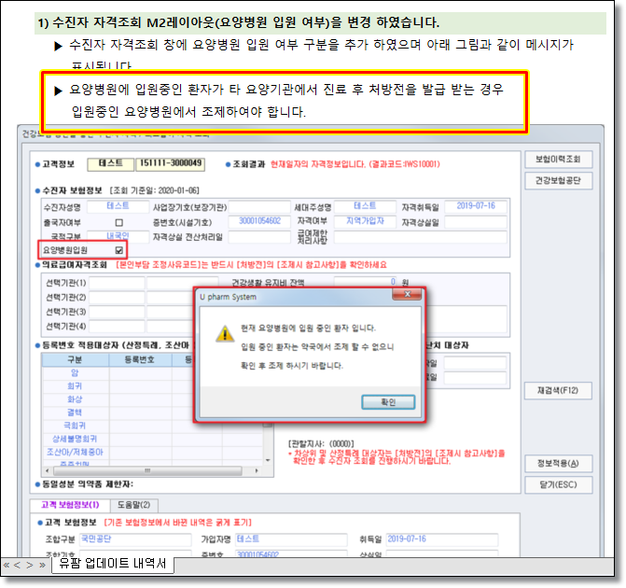This screenshot has width=626, height=588.
Task: Open the 유팜 업데이트 내역서 sheet tab
Action: [x=112, y=565]
